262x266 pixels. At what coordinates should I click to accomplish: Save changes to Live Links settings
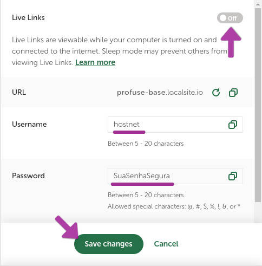109,244
